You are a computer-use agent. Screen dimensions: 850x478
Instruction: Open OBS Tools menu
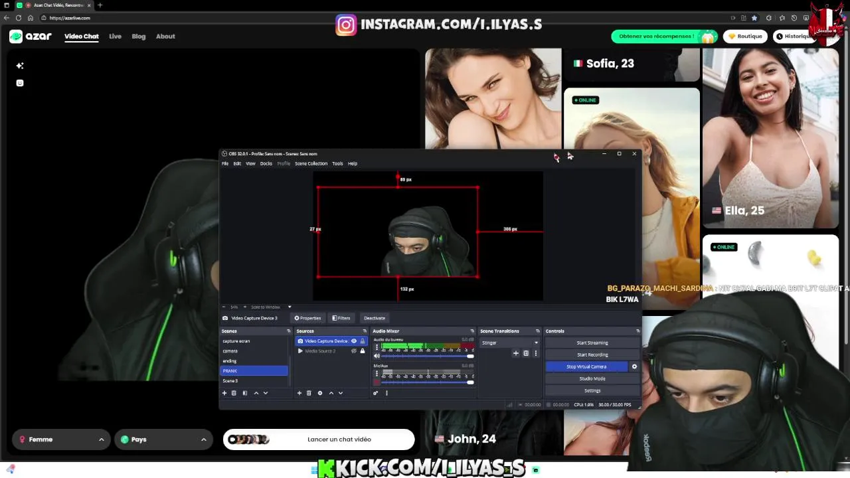pyautogui.click(x=337, y=163)
